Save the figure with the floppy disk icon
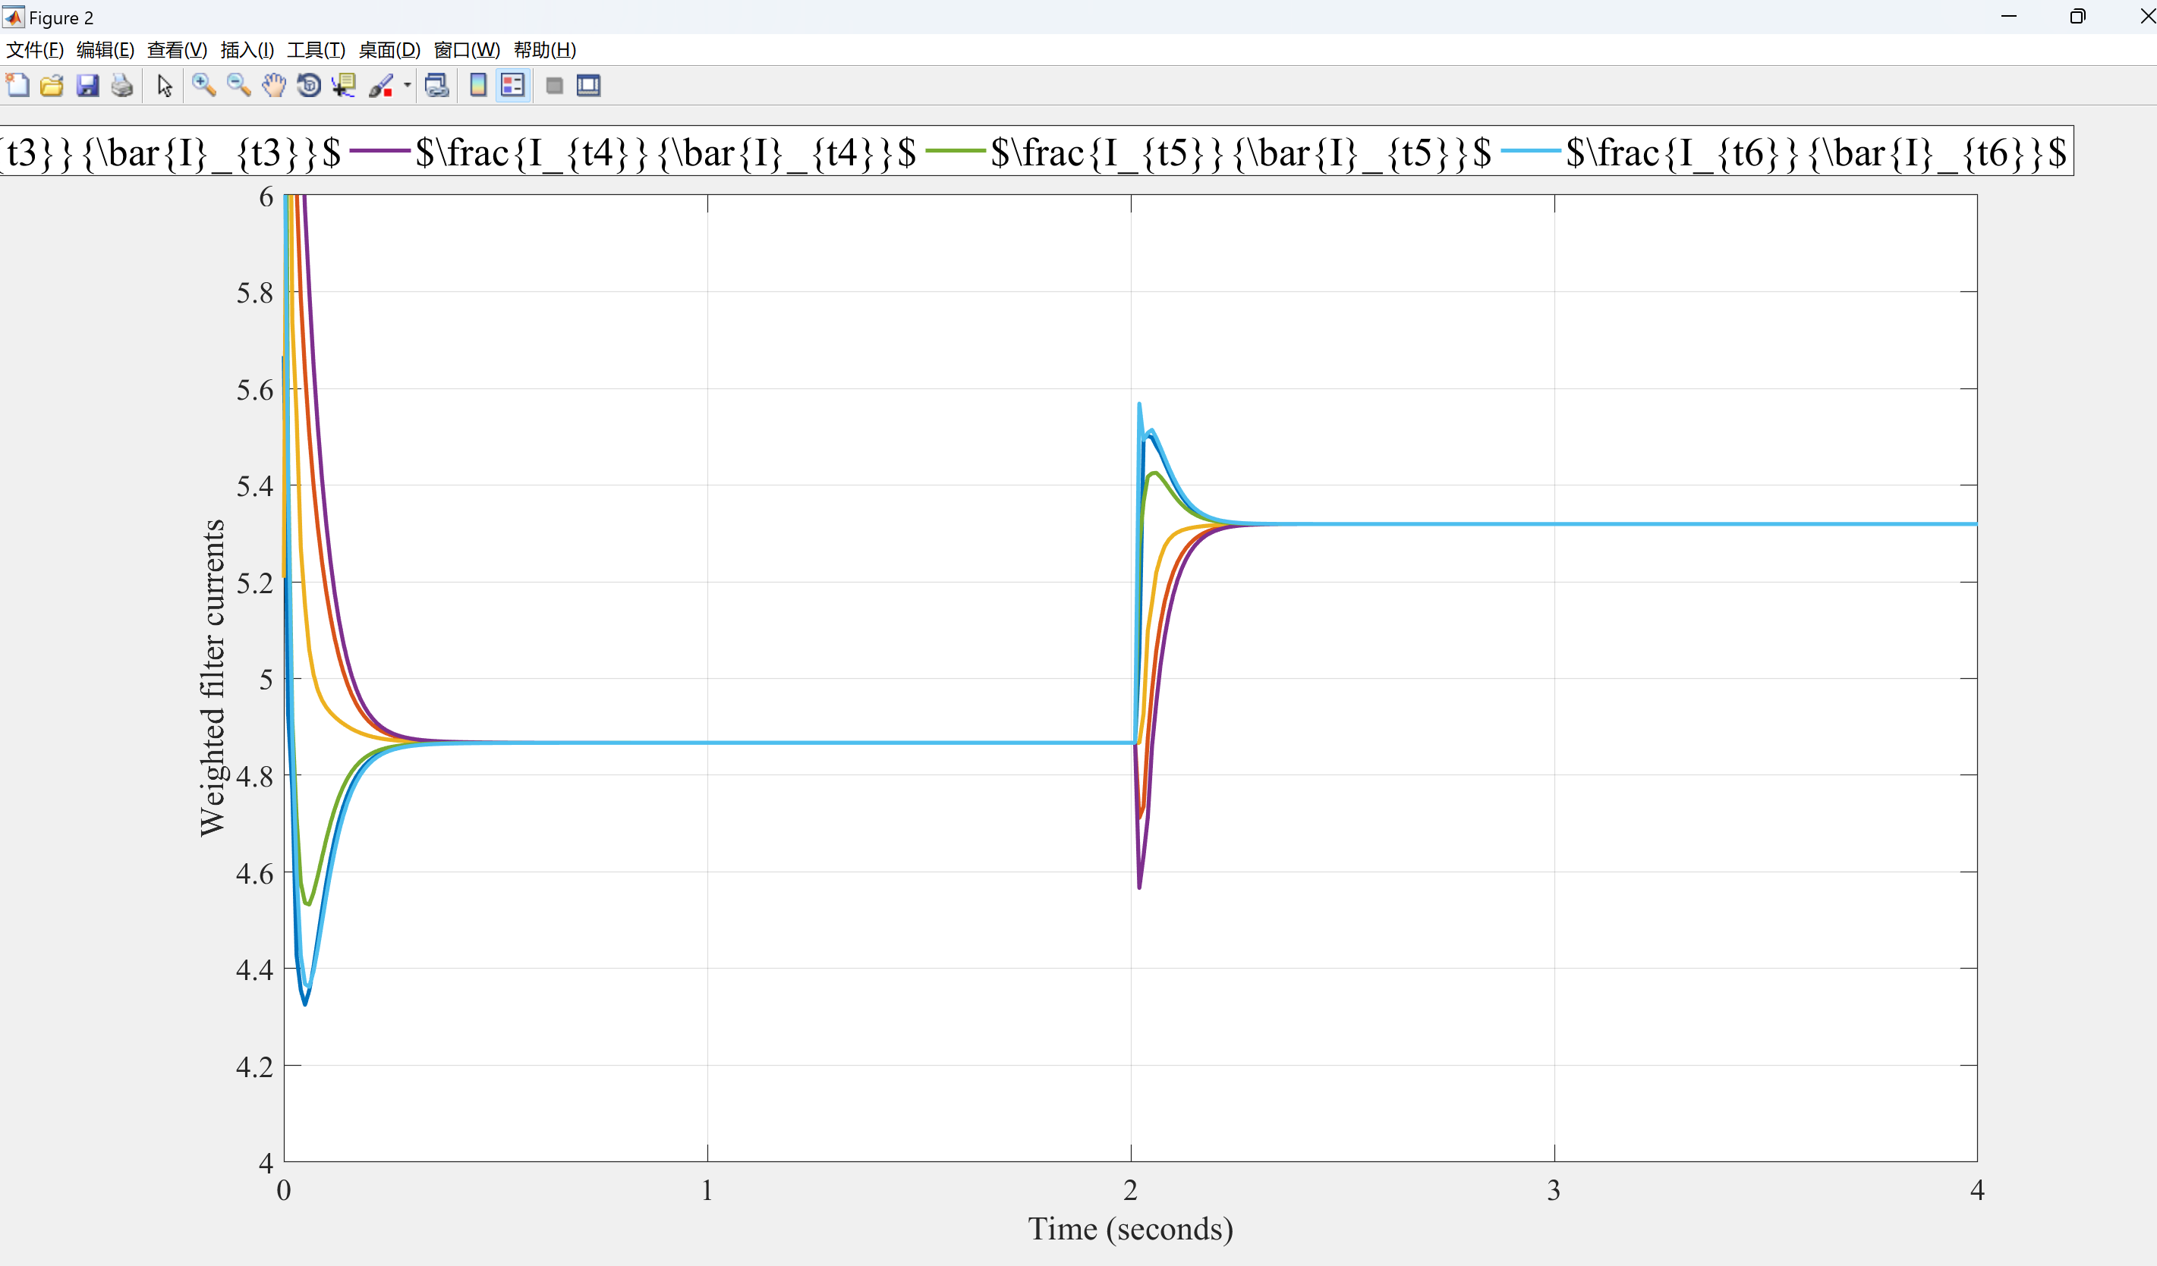This screenshot has height=1266, width=2157. [87, 86]
